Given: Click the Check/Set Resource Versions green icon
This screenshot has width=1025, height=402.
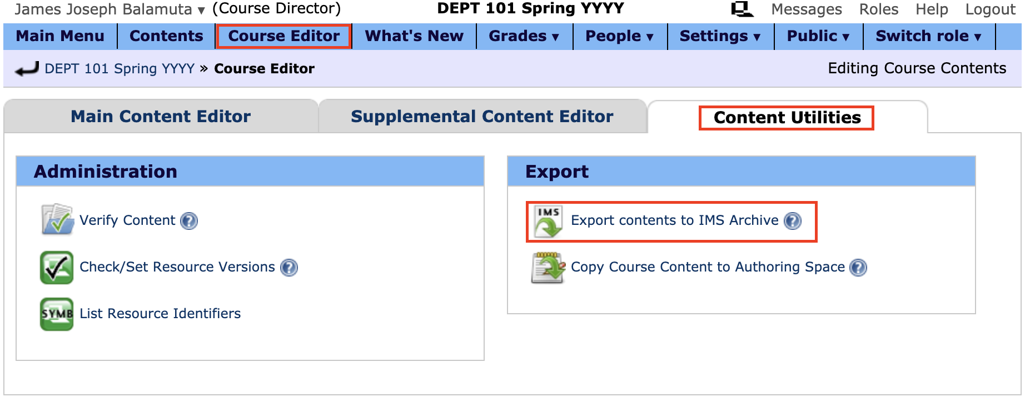Looking at the screenshot, I should pos(57,267).
